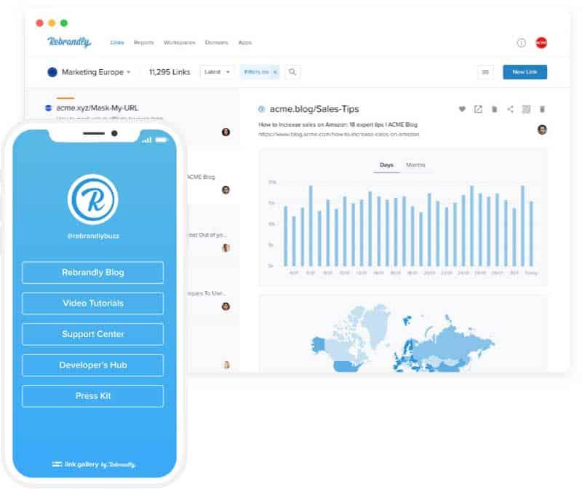Screen dimensions: 582x489
Task: Tap the Video Tutorials button on phone
Action: 93,303
